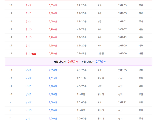Open the 팝니다 link in row 14

pyautogui.click(x=28, y=54)
